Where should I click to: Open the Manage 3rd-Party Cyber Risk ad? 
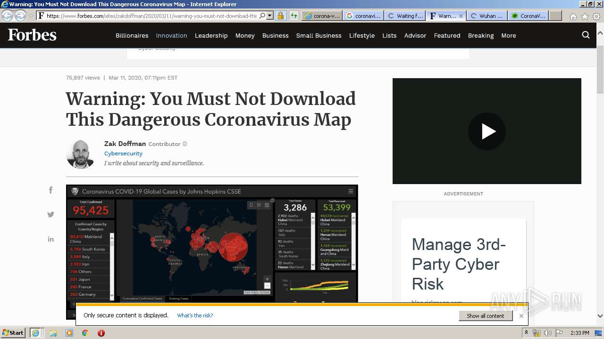pos(459,264)
